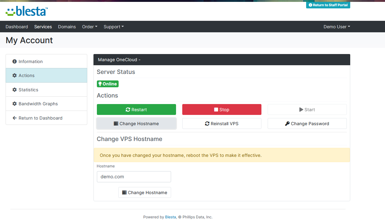Click the square stop icon on the Stop button
The width and height of the screenshot is (385, 223).
216,110
